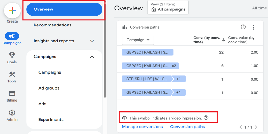268x134 pixels.
Task: Open the Tools wrench icon
Action: tap(12, 74)
